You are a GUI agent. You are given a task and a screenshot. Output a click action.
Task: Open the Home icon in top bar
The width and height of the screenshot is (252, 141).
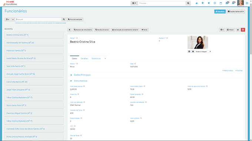pos(196,3)
